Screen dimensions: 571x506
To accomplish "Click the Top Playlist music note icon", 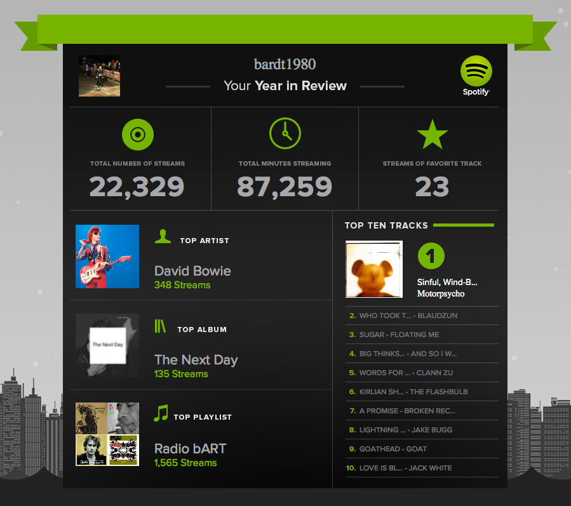I will point(161,414).
